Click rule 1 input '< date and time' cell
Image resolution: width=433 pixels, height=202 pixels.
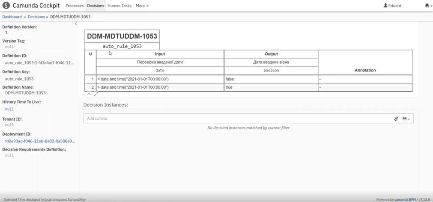[160, 79]
